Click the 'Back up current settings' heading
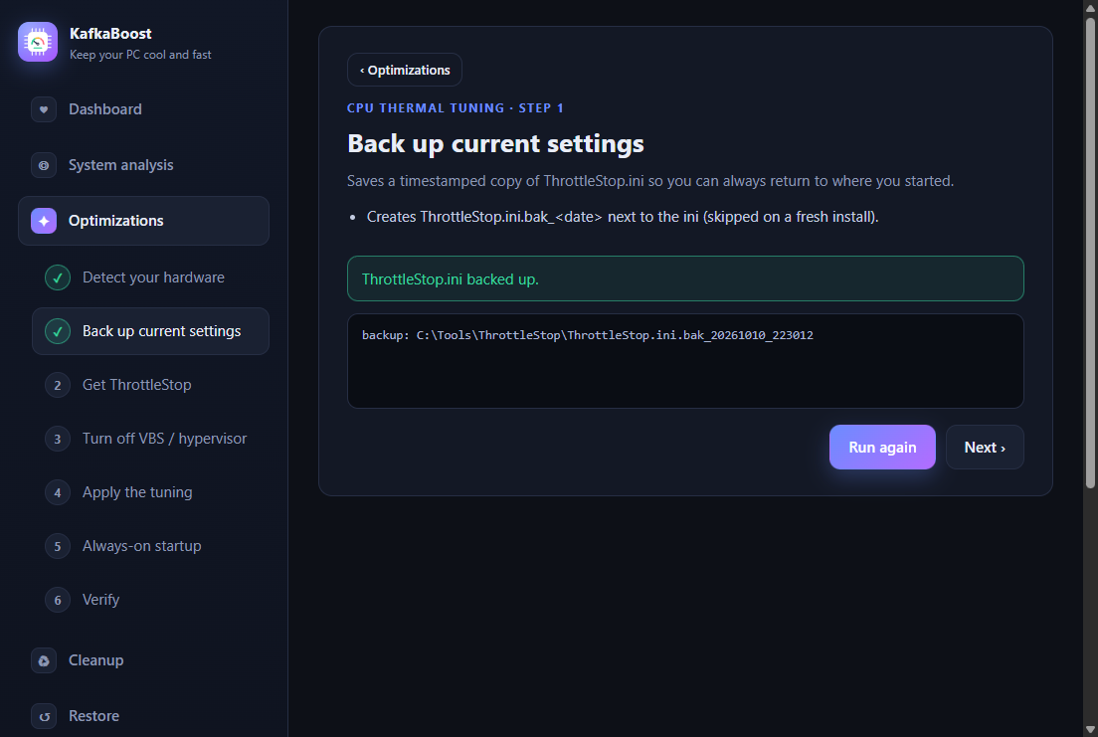 (495, 143)
